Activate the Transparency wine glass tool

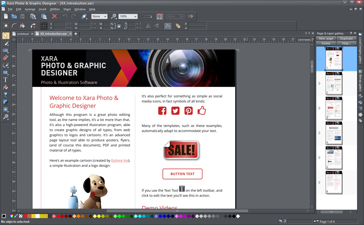pos(5,95)
